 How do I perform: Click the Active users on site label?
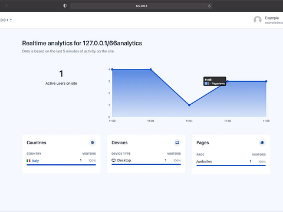tap(61, 83)
